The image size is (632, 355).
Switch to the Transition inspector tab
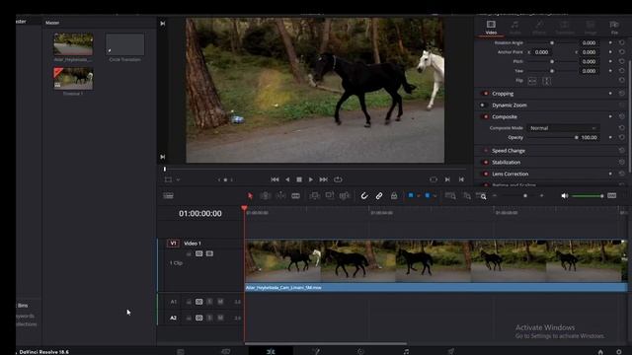pyautogui.click(x=564, y=28)
